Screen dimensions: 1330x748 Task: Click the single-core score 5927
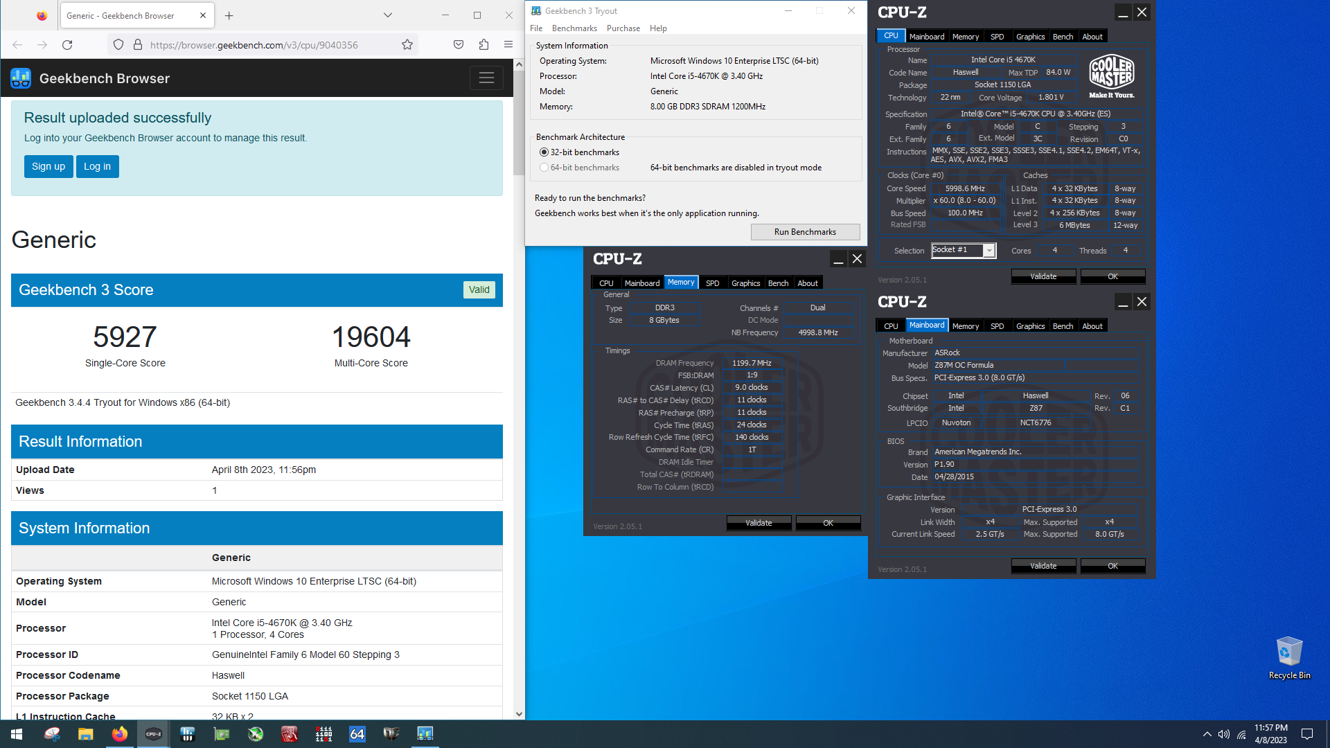tap(125, 337)
